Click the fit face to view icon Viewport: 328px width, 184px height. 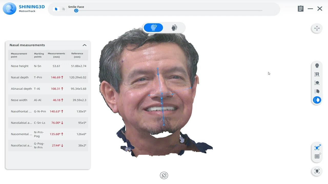(x=317, y=171)
